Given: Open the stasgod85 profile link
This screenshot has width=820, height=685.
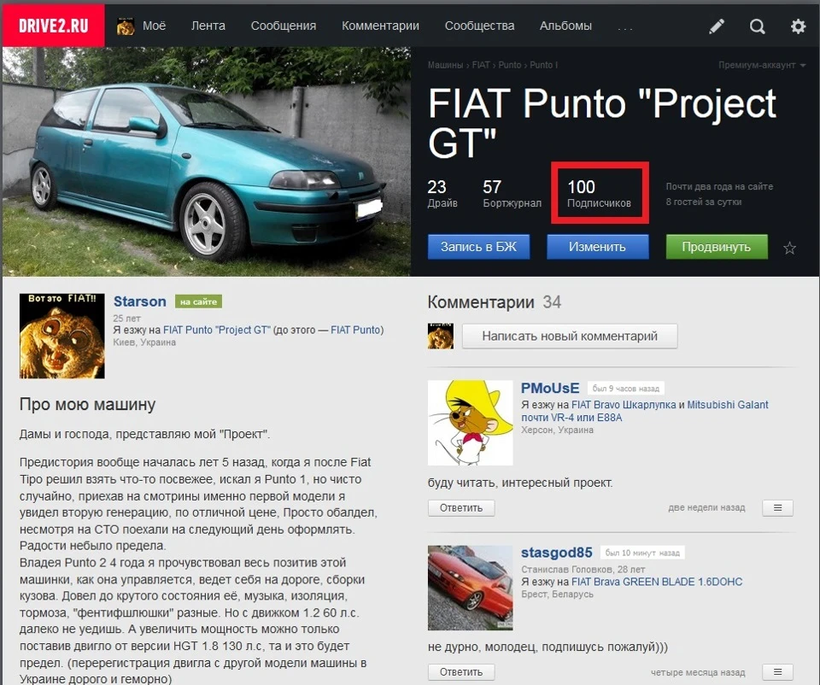Looking at the screenshot, I should point(556,553).
